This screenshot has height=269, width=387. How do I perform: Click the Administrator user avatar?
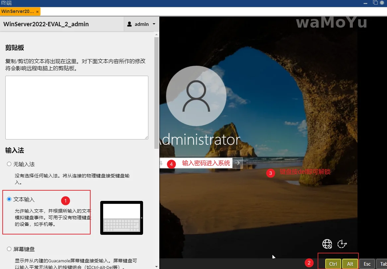[x=196, y=96]
